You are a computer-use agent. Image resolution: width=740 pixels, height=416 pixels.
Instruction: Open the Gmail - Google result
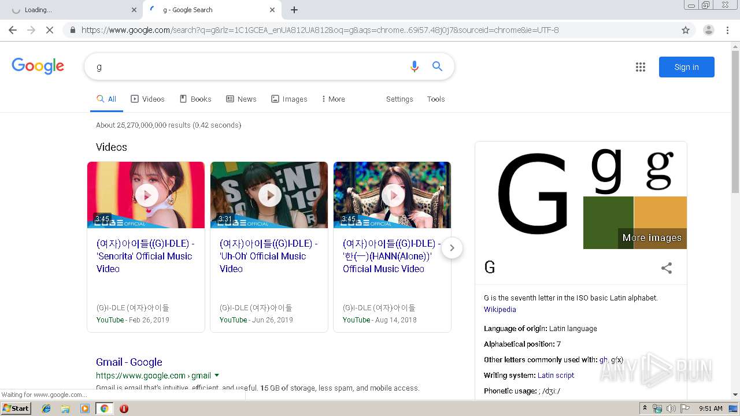(129, 362)
